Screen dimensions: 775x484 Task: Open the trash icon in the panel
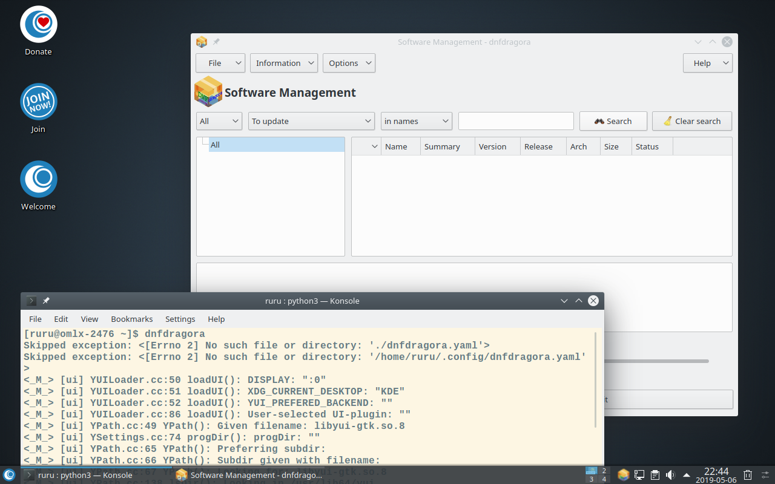(x=748, y=475)
